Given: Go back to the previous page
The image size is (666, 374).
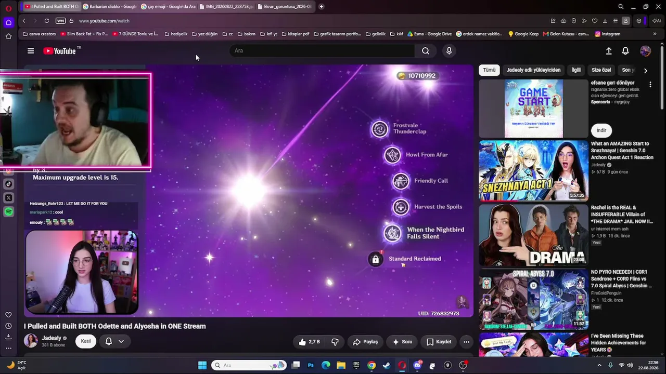Looking at the screenshot, I should (24, 21).
